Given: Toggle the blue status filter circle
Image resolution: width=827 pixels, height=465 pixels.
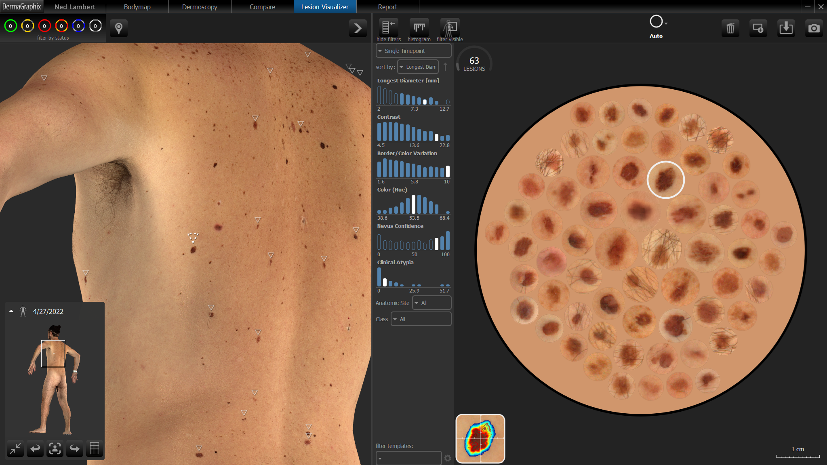Looking at the screenshot, I should pos(78,26).
